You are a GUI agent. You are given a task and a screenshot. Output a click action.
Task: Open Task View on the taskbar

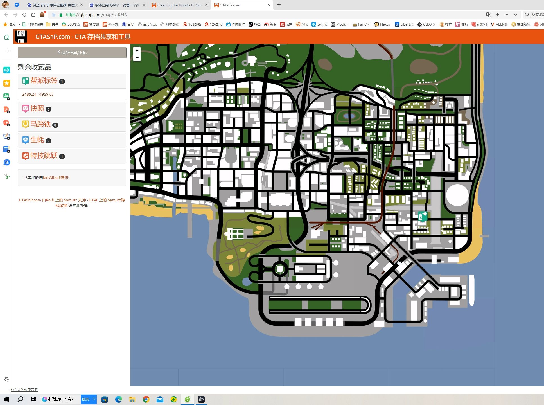(x=33, y=399)
